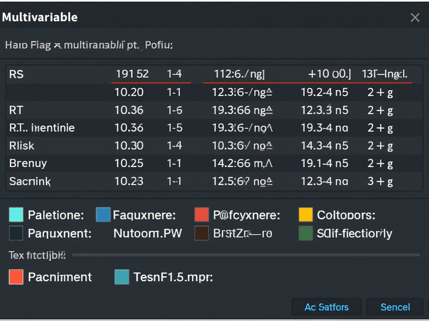The image size is (429, 321).
Task: Select the Rlisk table row
Action: pyautogui.click(x=214, y=145)
